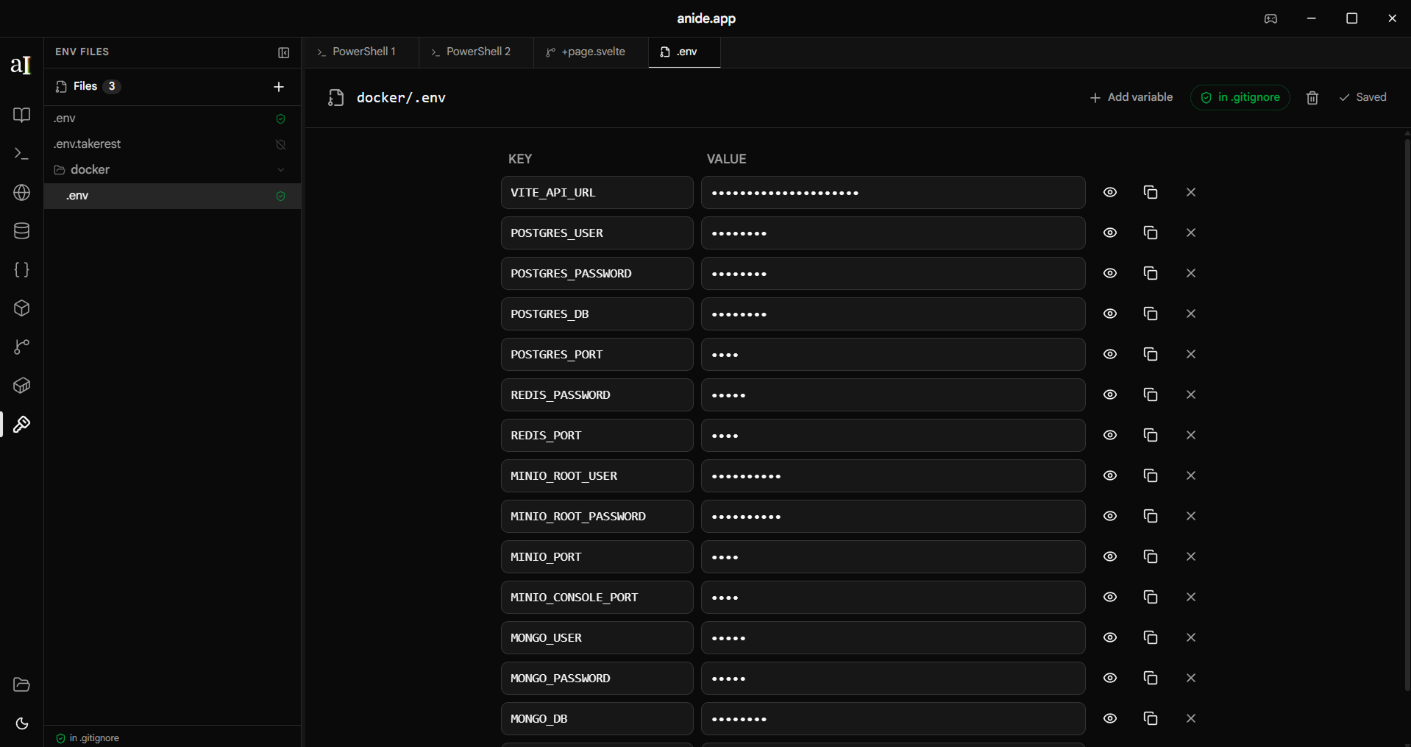The height and width of the screenshot is (747, 1411).
Task: Open the curly braces sidebar icon
Action: click(x=21, y=270)
